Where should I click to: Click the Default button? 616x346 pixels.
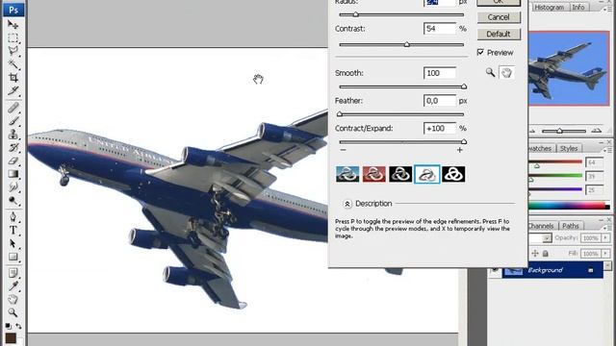[x=499, y=35]
